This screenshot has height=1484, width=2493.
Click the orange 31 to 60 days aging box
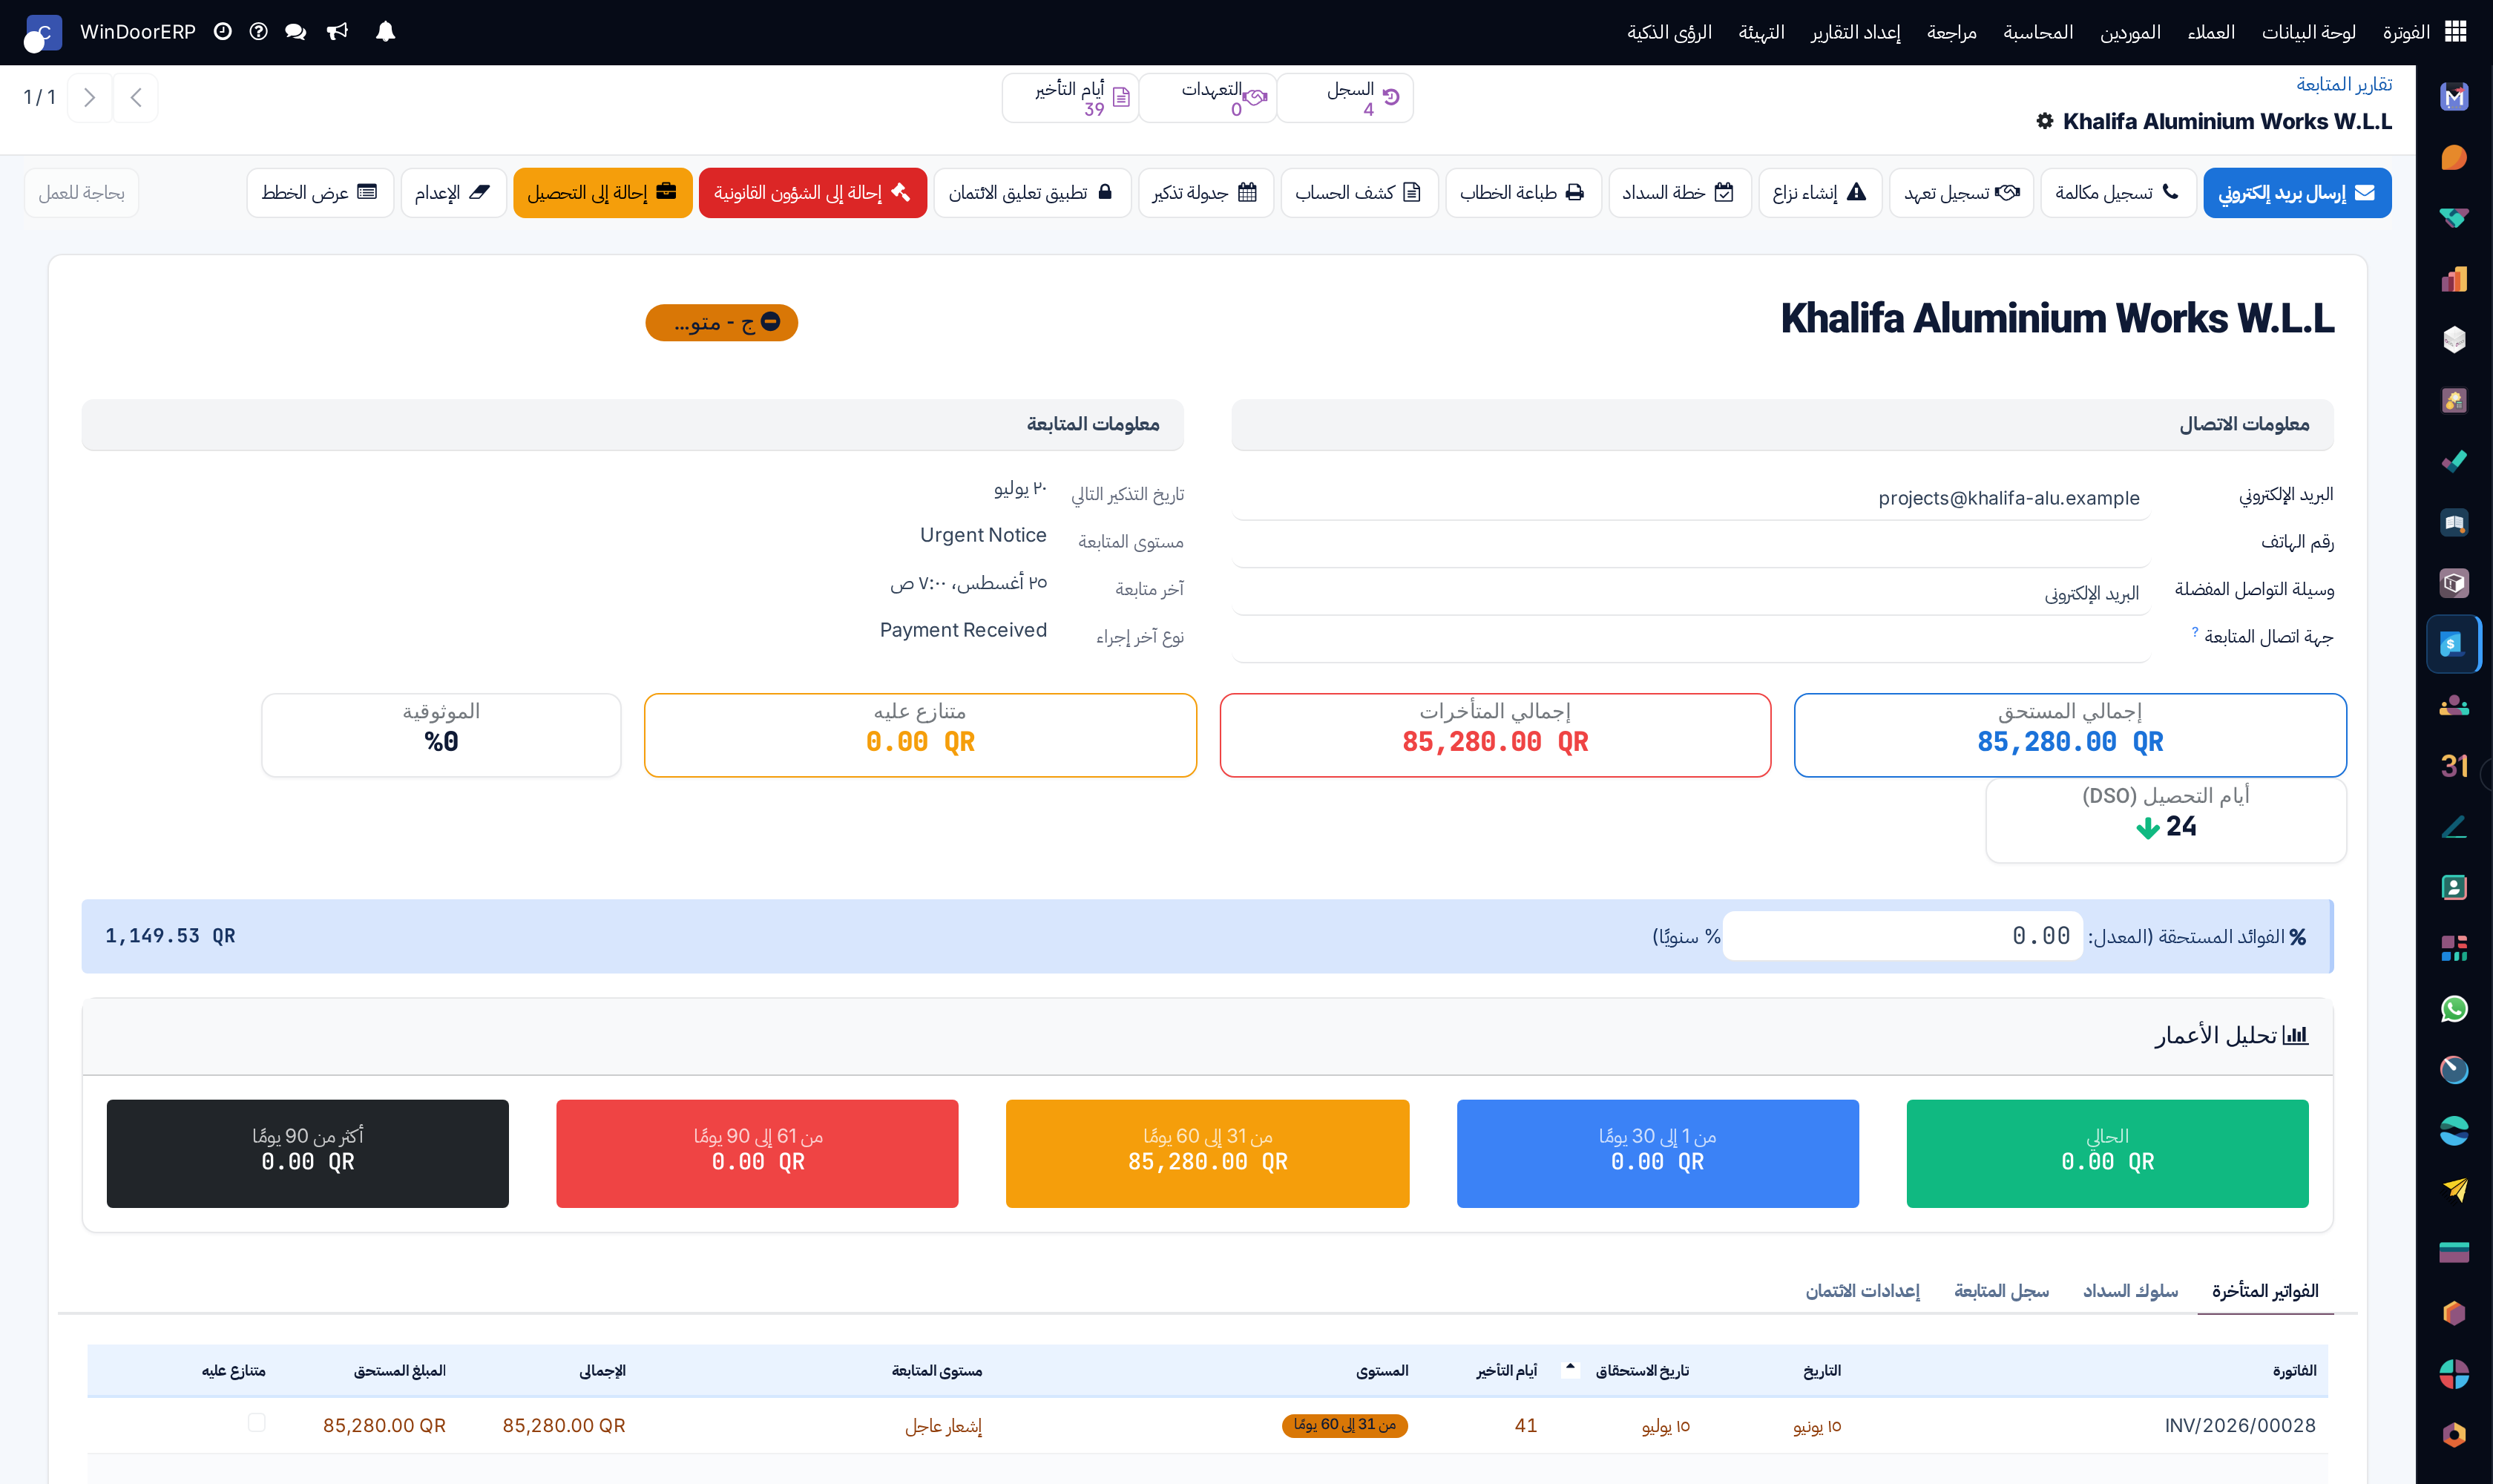1207,1153
